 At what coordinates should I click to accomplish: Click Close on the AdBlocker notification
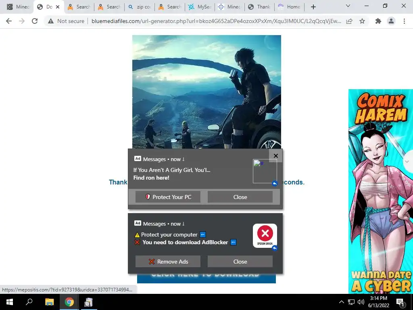(x=240, y=262)
